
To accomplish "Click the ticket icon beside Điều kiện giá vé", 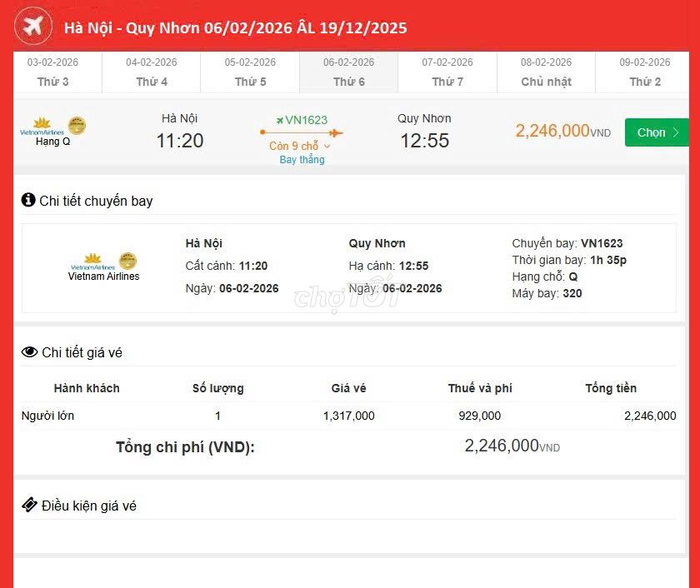I will point(30,505).
